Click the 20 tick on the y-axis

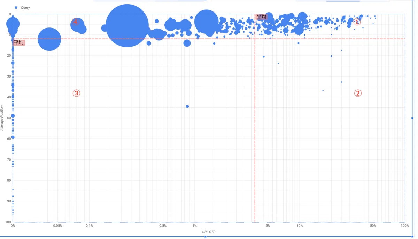pos(9,56)
